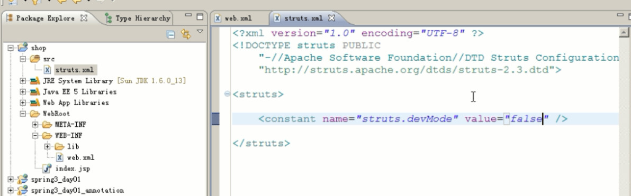Switch to Package Explorer tab
Image resolution: width=631 pixels, height=196 pixels.
[45, 18]
